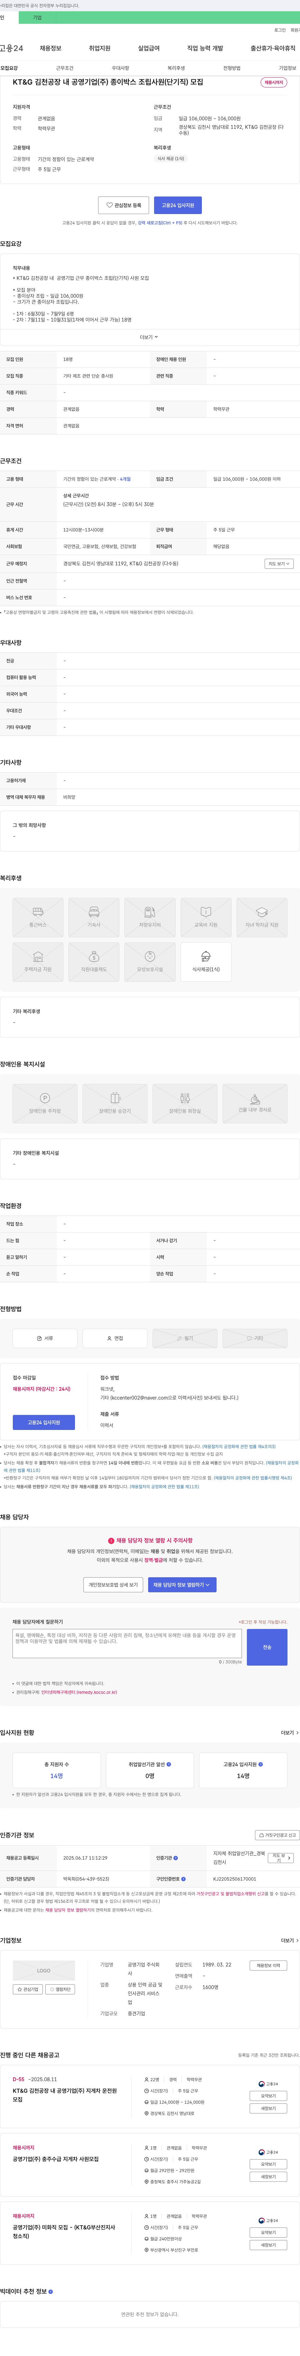Click the 차량유지비 benefit icon

pos(150,917)
